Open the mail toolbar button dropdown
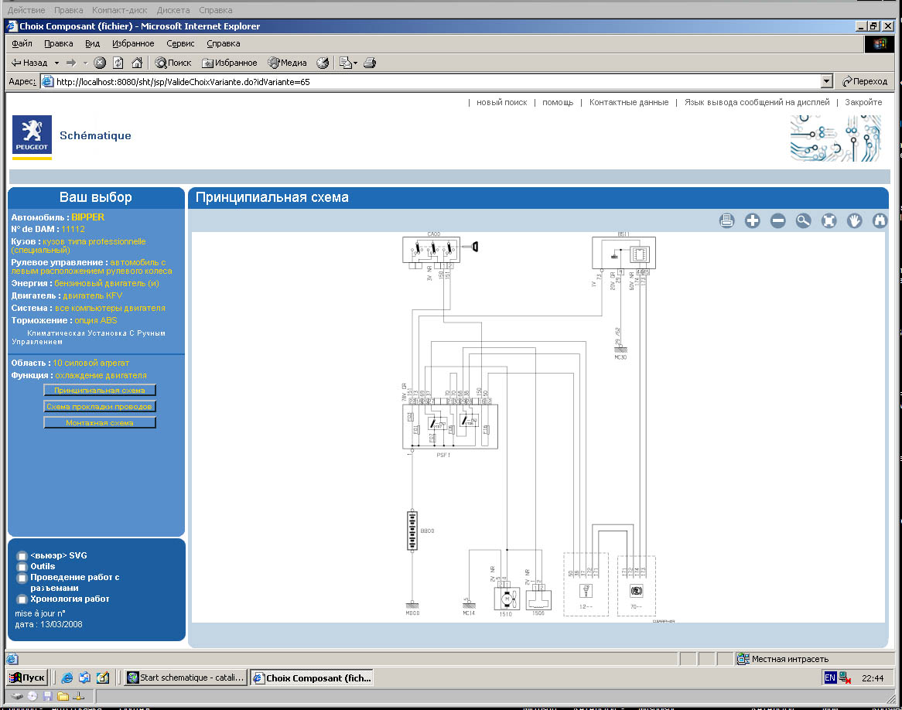Viewport: 902px width, 710px height. point(356,63)
